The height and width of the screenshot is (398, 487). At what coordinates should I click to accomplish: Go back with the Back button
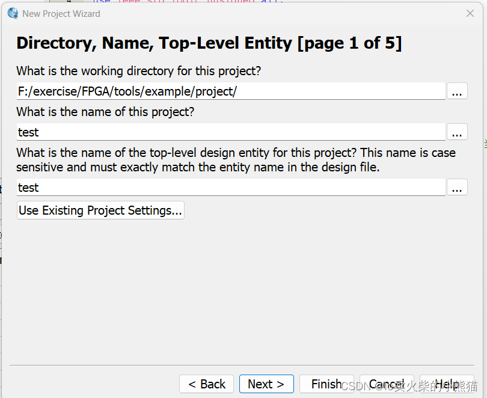[x=206, y=384]
